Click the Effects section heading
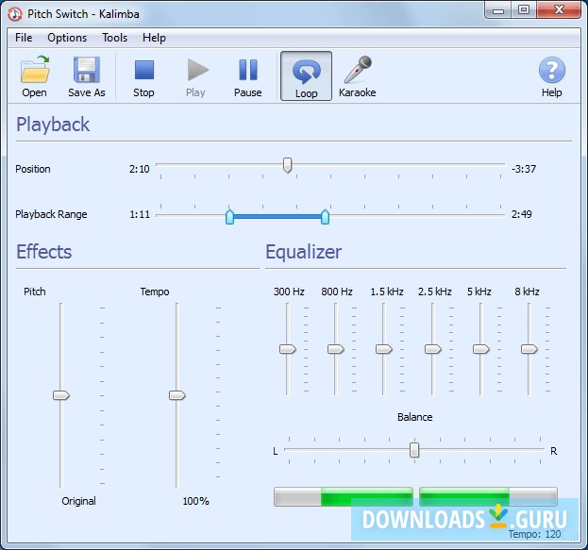Screen dimensions: 588x550 pos(43,252)
